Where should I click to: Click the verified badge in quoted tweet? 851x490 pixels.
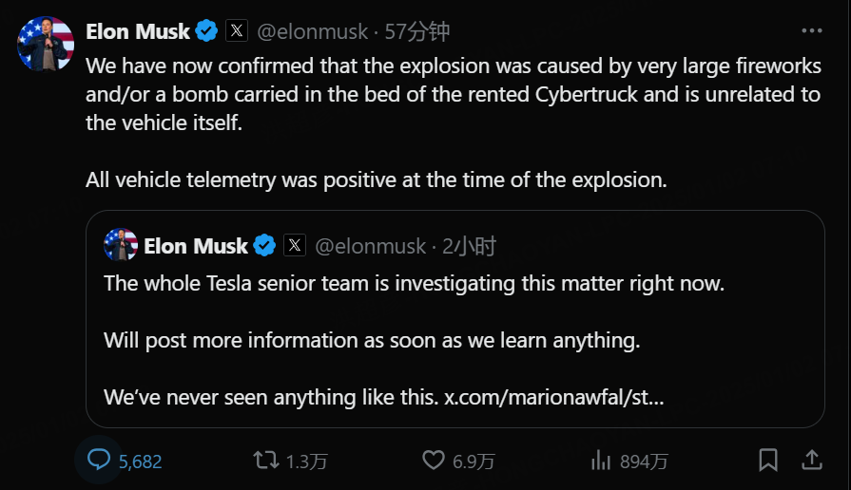click(264, 246)
